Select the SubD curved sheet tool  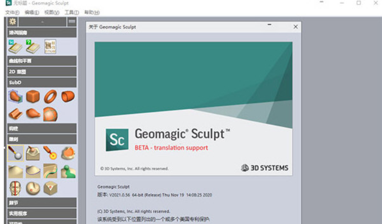(x=15, y=114)
